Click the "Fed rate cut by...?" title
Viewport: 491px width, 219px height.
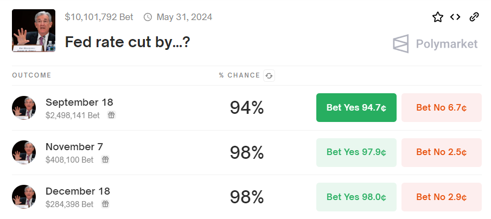[127, 42]
